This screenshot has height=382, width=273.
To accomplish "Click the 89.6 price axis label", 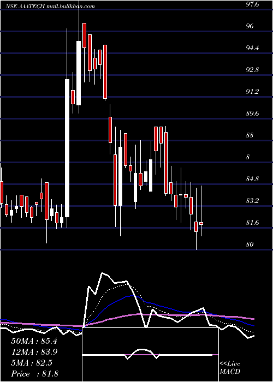I will click(x=253, y=114).
